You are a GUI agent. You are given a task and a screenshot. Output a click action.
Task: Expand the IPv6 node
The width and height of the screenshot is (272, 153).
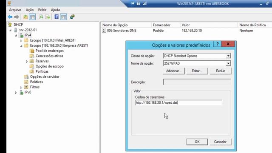(x=16, y=93)
